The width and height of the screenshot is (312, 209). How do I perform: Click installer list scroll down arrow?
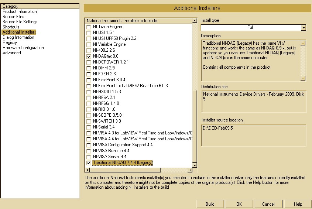[195, 165]
